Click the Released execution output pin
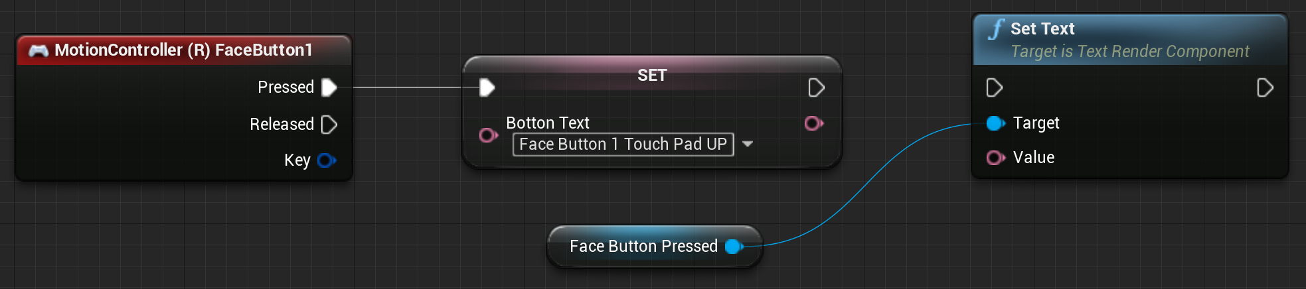Screen dimensions: 1306x289 pos(329,125)
